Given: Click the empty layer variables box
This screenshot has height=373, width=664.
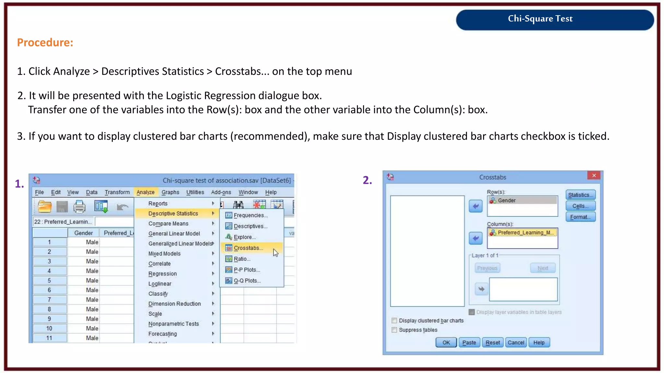Looking at the screenshot, I should point(523,289).
